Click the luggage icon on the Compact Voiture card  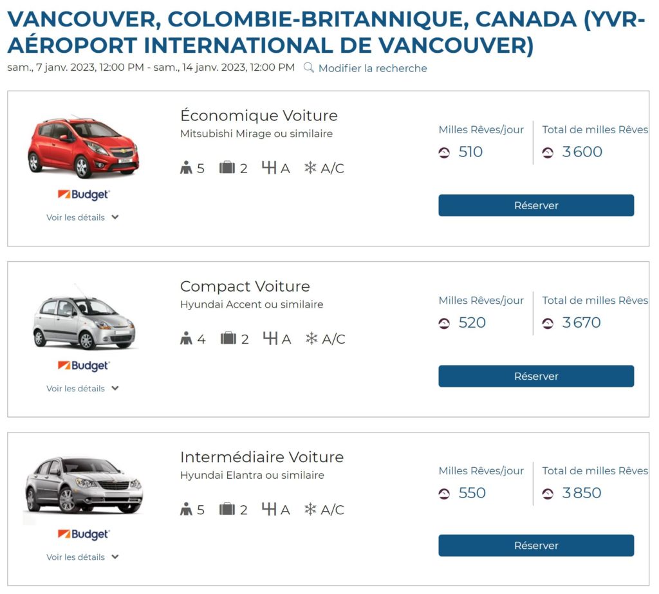228,338
